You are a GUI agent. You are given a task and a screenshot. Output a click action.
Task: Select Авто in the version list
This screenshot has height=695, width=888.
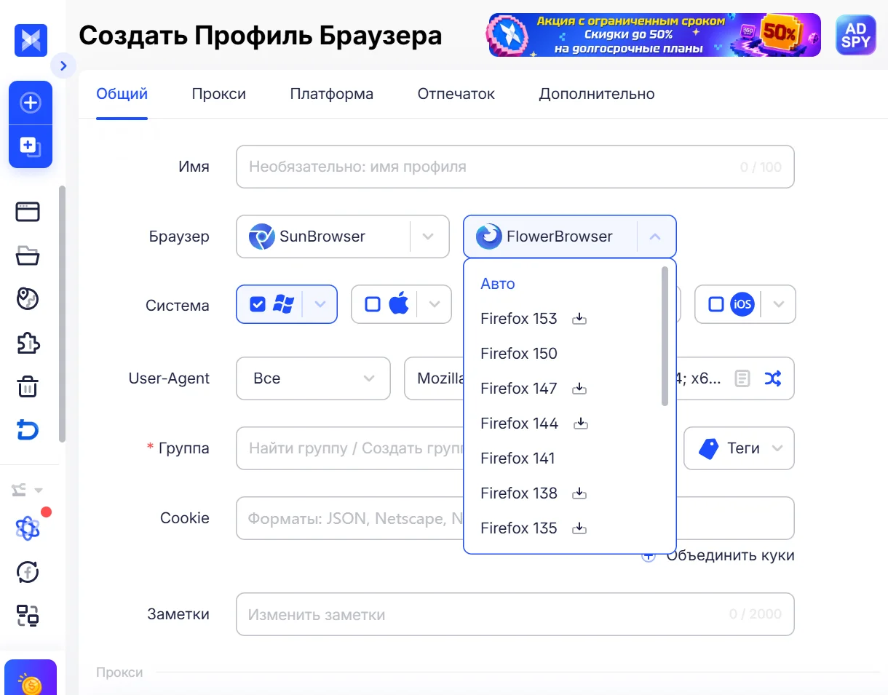tap(498, 284)
